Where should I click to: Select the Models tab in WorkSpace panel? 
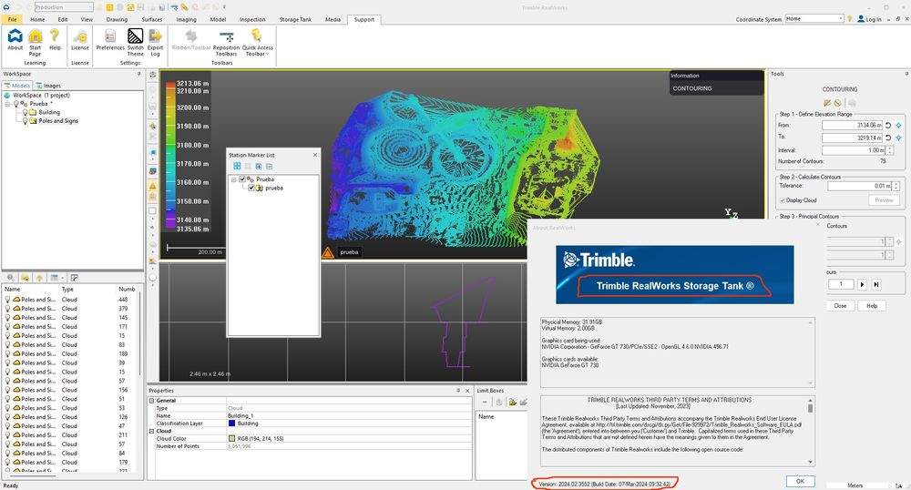pos(16,86)
